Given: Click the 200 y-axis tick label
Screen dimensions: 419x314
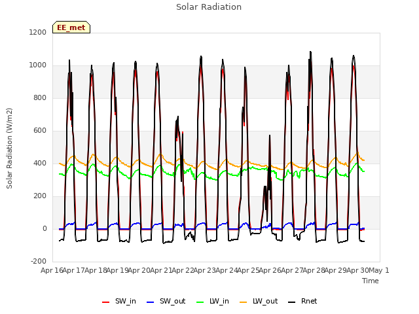Looking at the screenshot, I should 40,196.
